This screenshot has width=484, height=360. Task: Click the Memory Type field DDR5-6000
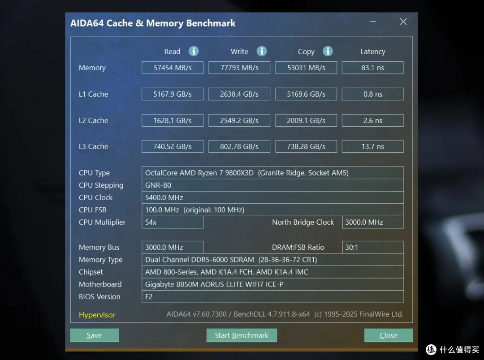[272, 260]
